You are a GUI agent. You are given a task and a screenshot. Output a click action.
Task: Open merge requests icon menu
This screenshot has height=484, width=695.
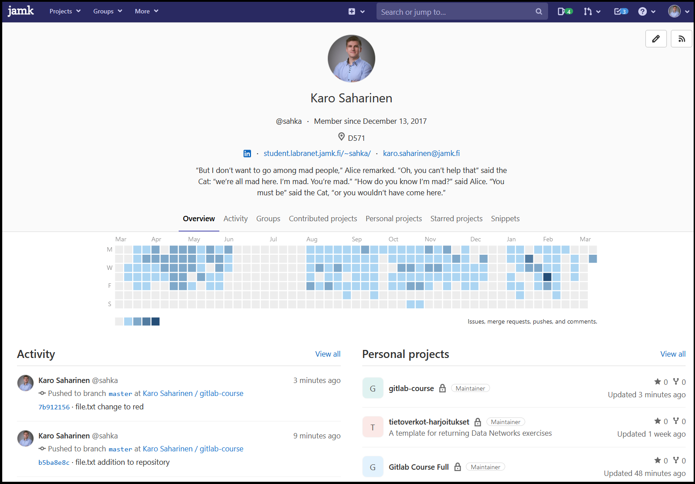[592, 12]
